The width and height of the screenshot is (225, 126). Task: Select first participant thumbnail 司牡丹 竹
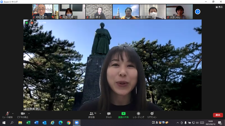(45, 12)
